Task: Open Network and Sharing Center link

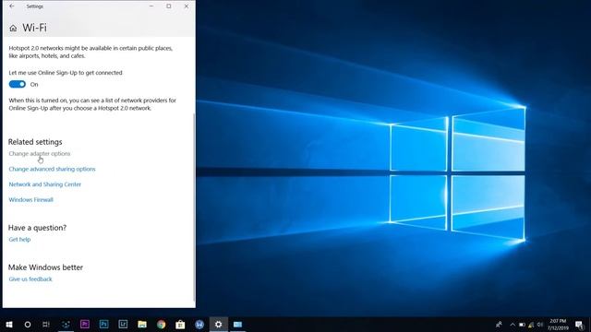Action: (x=45, y=184)
